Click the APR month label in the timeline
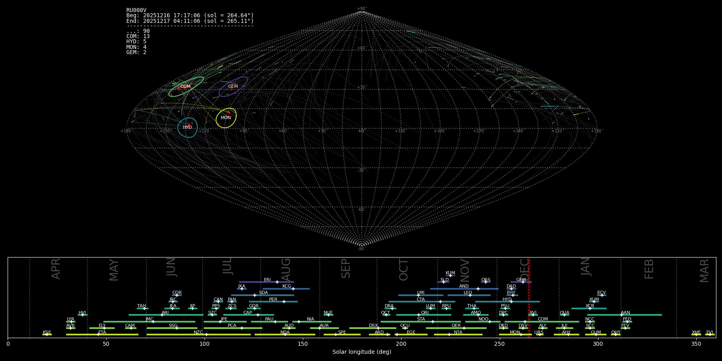Image resolution: width=722 pixels, height=361 pixels. click(x=56, y=269)
